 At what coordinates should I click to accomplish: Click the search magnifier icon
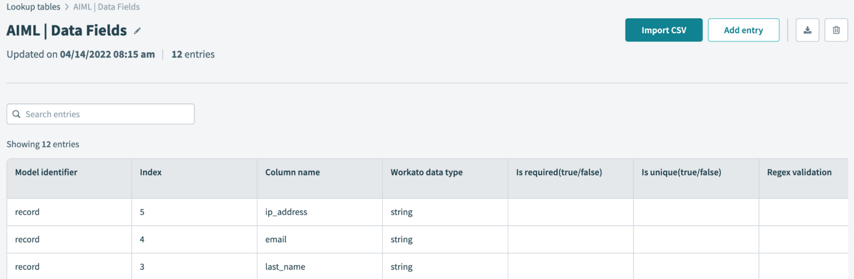click(x=17, y=114)
